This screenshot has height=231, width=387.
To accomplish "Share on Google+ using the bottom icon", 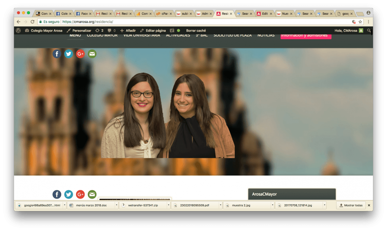I will (x=80, y=194).
